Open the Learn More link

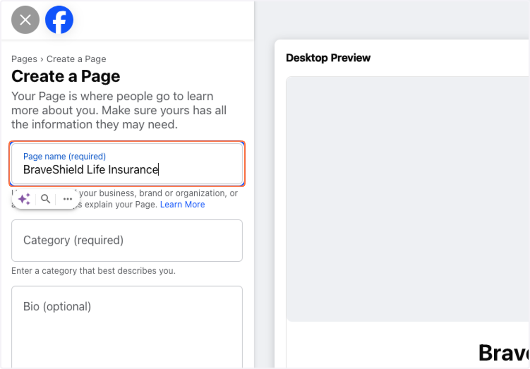(182, 204)
